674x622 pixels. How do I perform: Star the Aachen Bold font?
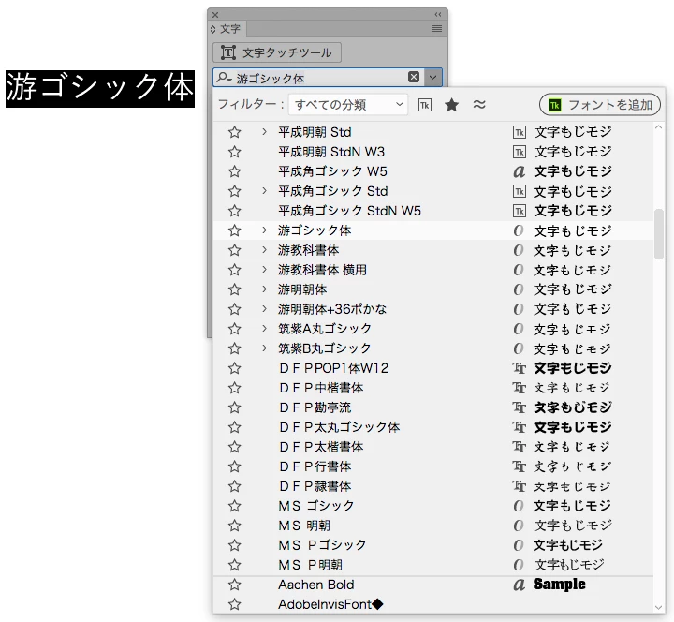tap(234, 585)
